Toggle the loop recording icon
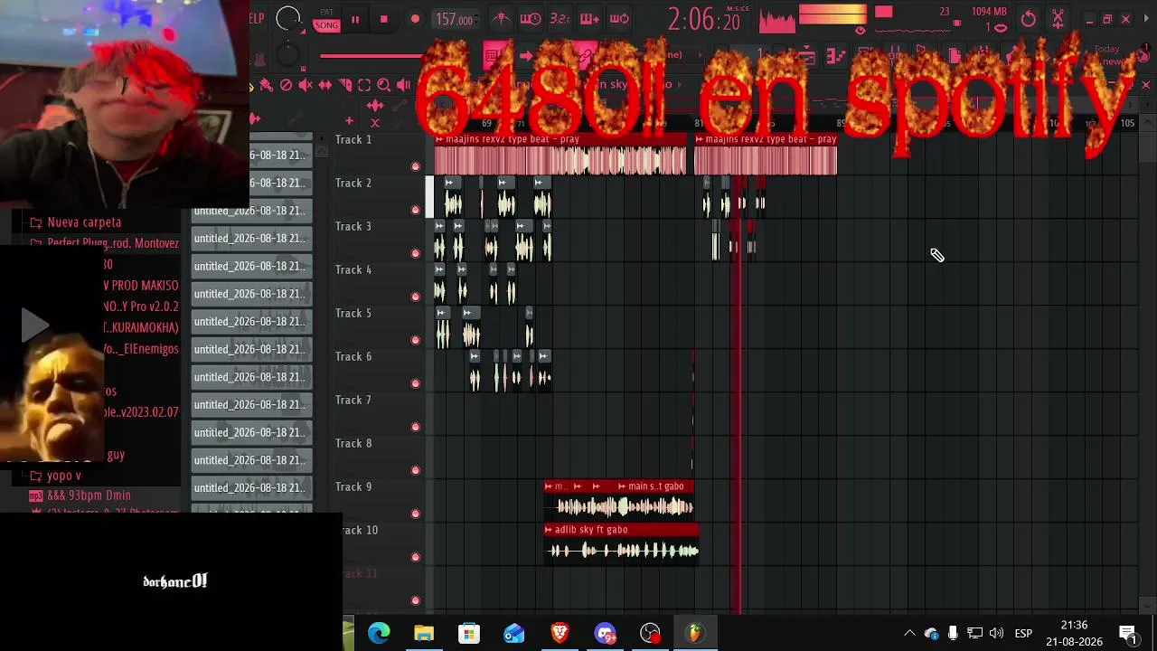This screenshot has width=1157, height=651. tap(619, 19)
